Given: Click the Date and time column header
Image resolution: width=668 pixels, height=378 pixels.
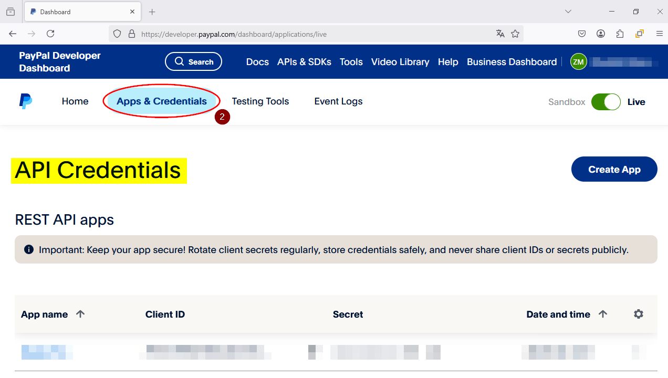Looking at the screenshot, I should point(558,314).
